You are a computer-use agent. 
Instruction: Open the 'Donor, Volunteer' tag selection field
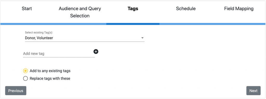(85, 38)
